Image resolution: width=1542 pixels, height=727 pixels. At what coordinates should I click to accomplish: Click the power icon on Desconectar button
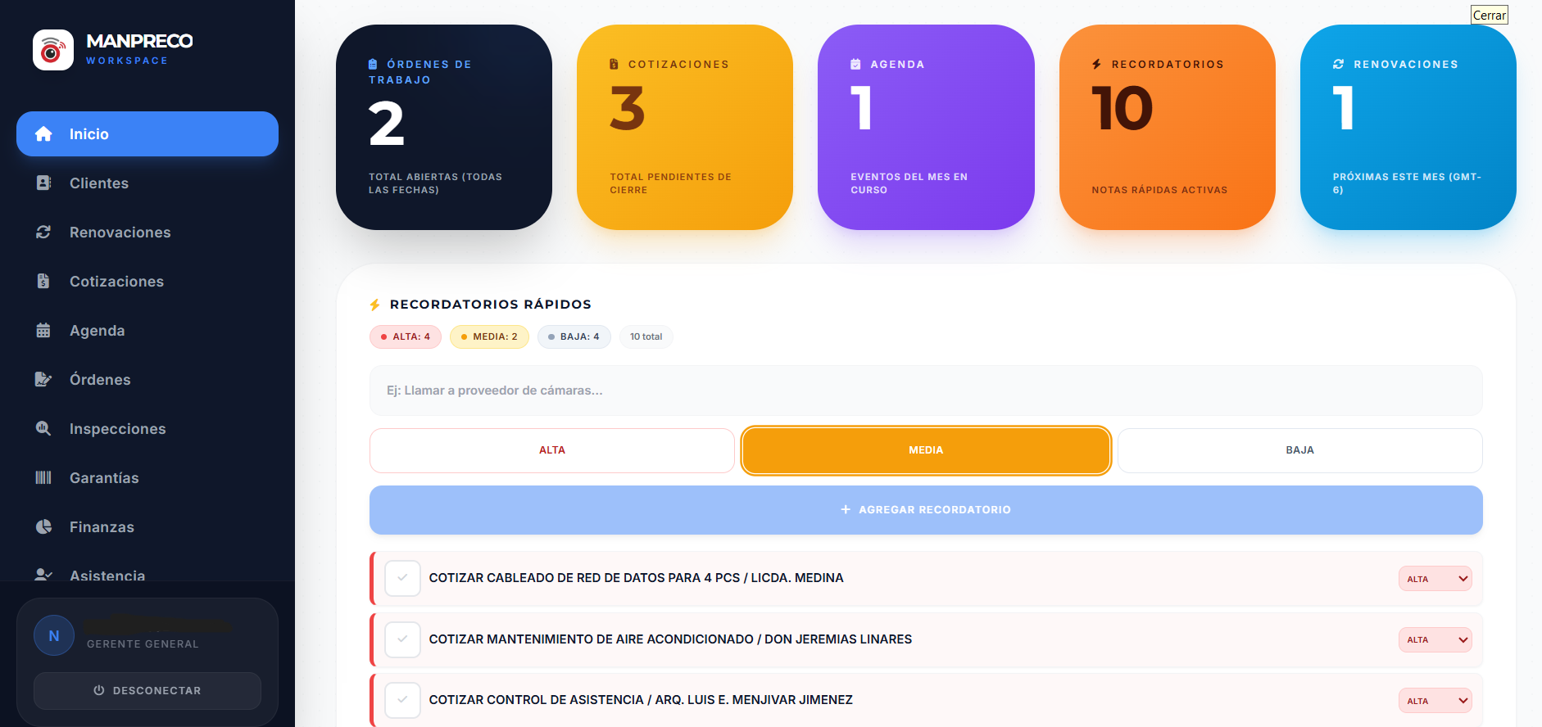(x=99, y=690)
